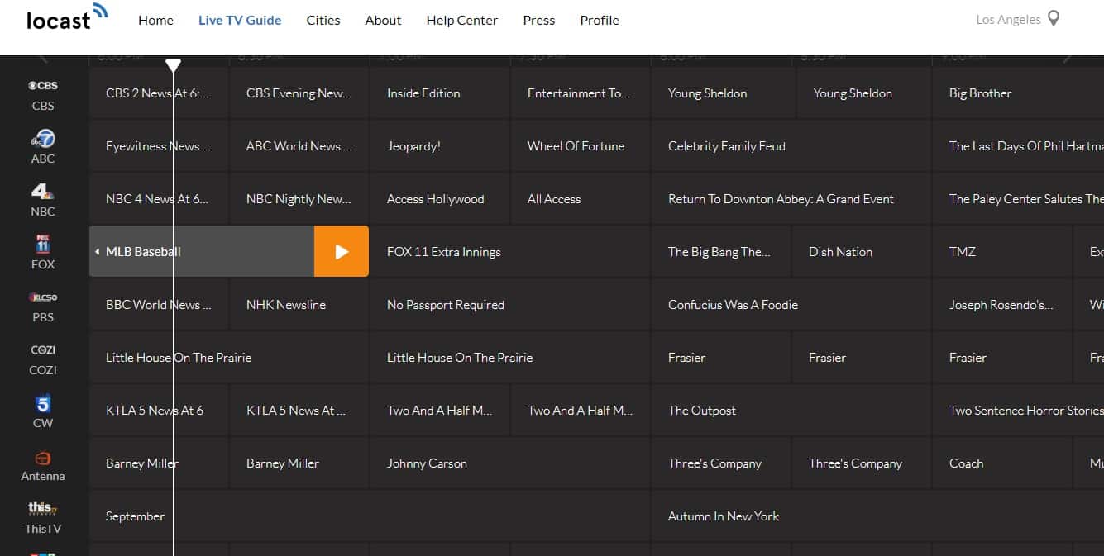The image size is (1104, 556).
Task: Select the ThisTV channel logo
Action: point(41,508)
